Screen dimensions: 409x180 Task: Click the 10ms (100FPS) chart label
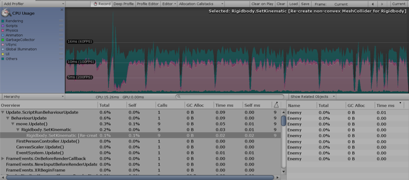pyautogui.click(x=81, y=62)
